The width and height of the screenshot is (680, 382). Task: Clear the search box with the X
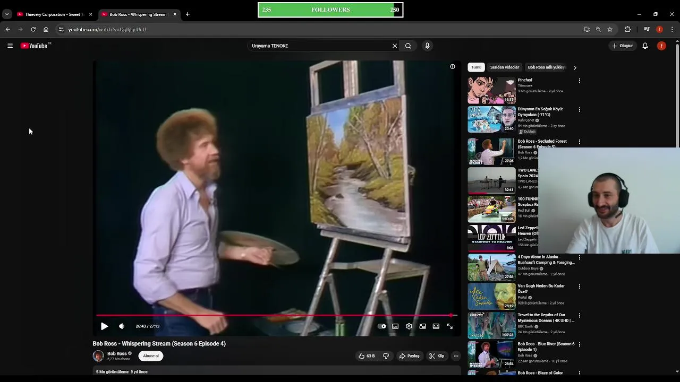pyautogui.click(x=395, y=46)
